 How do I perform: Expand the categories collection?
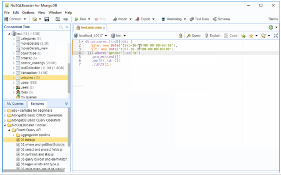click(14, 39)
